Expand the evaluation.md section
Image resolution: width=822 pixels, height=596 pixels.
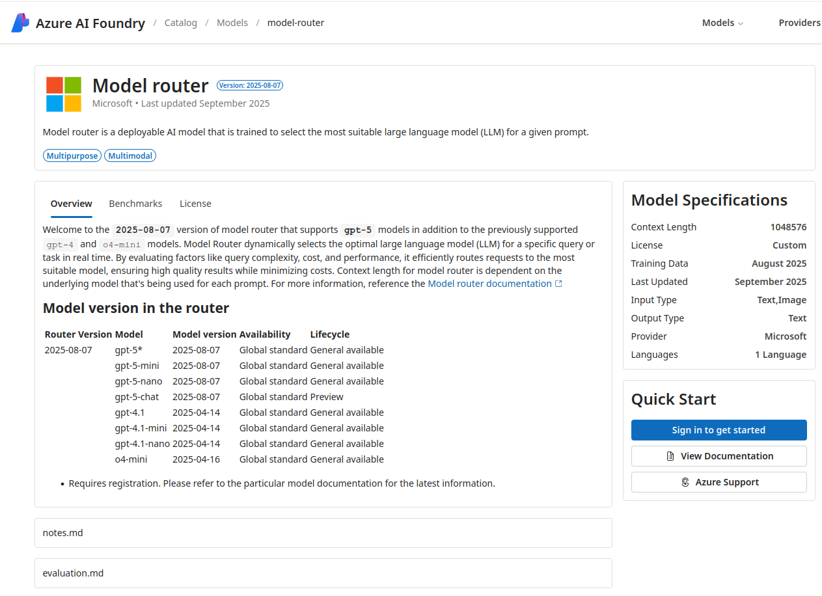[323, 573]
